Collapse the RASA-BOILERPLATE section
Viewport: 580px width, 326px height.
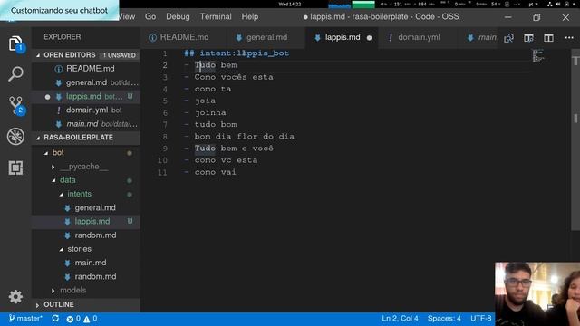click(x=38, y=138)
